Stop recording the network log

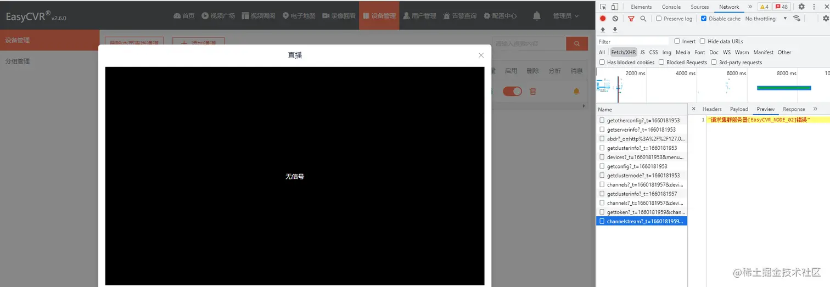(x=603, y=19)
